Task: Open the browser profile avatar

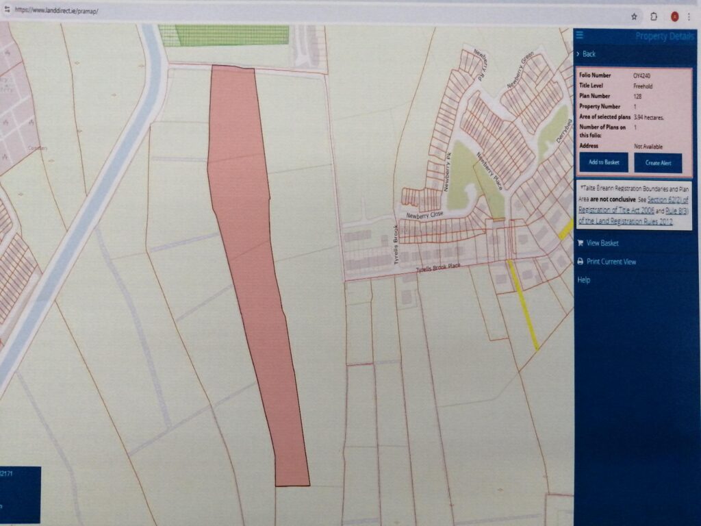Action: [x=674, y=16]
